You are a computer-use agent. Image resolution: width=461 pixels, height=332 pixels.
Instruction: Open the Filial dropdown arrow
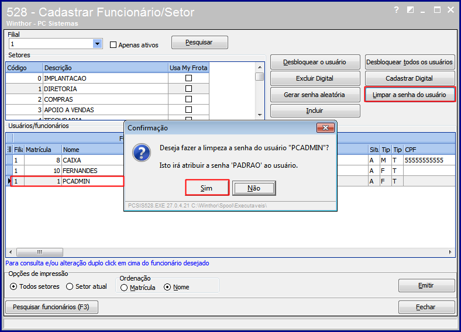coord(97,44)
